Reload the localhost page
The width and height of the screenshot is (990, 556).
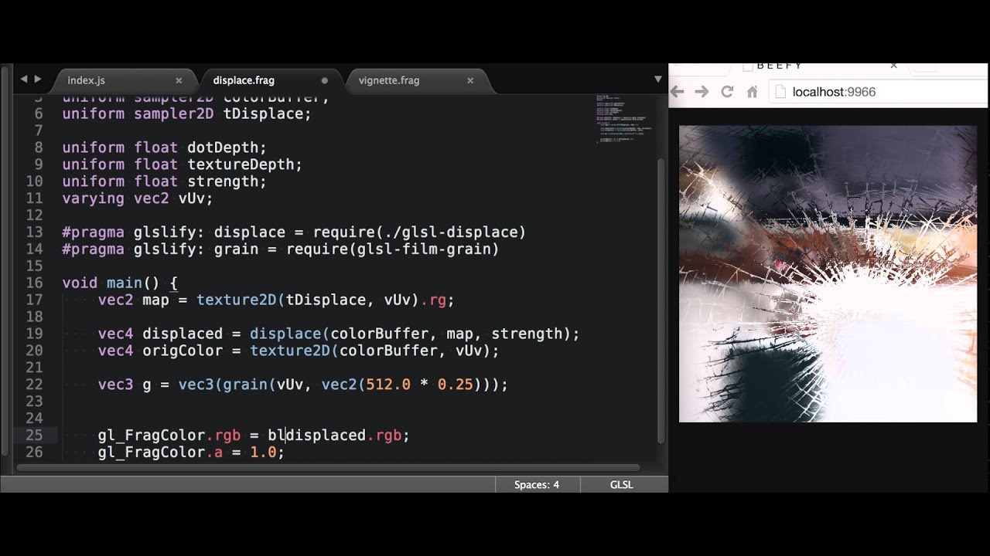[727, 92]
